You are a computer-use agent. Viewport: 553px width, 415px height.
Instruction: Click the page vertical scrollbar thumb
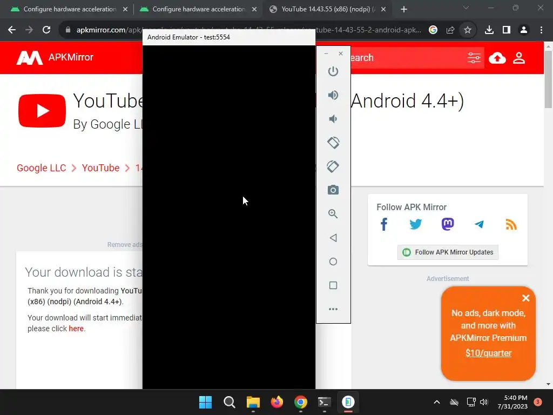548,79
